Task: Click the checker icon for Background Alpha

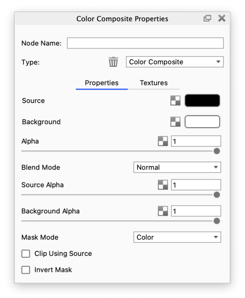Action: pos(163,211)
